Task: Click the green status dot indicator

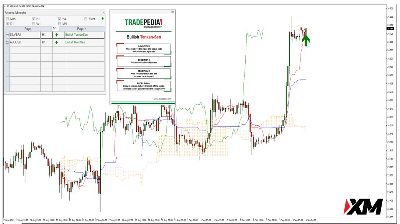Action: click(102, 19)
